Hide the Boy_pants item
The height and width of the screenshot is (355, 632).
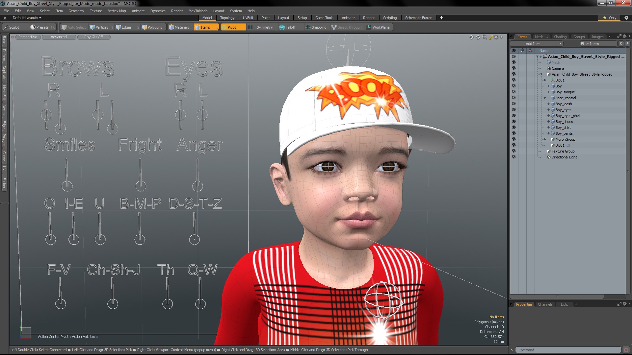(513, 133)
